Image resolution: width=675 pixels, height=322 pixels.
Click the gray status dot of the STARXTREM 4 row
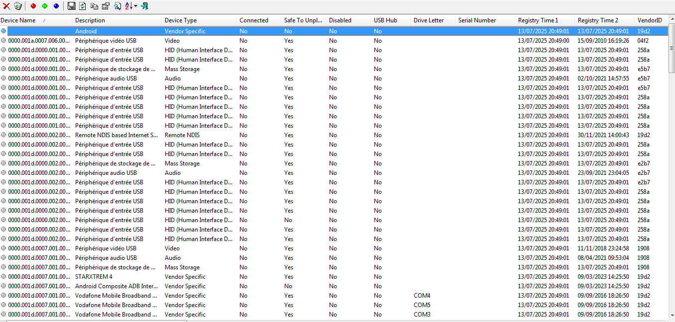point(4,276)
